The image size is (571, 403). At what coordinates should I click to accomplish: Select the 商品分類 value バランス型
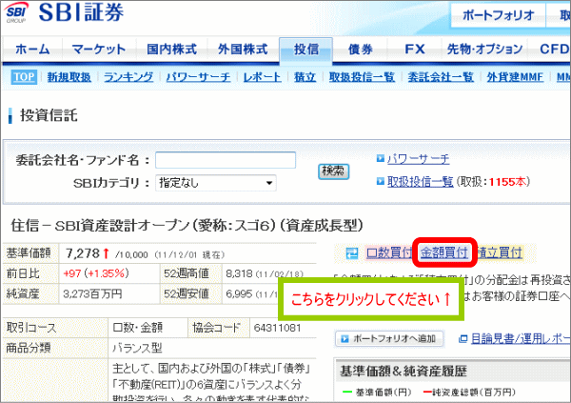[x=137, y=349]
